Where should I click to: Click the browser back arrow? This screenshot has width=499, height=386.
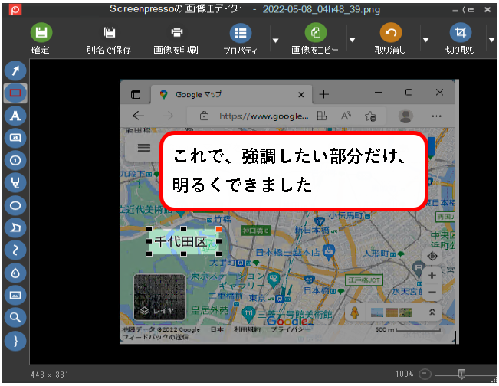(139, 116)
